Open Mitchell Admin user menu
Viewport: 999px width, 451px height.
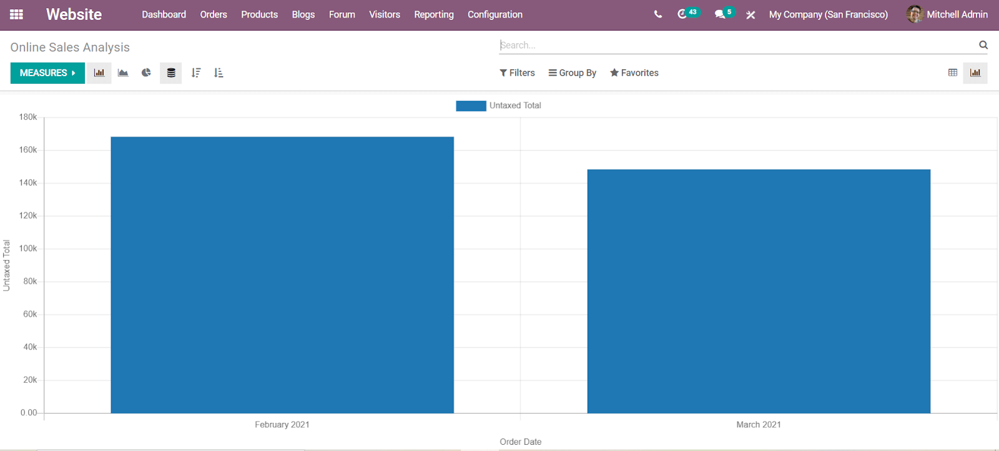tap(947, 14)
